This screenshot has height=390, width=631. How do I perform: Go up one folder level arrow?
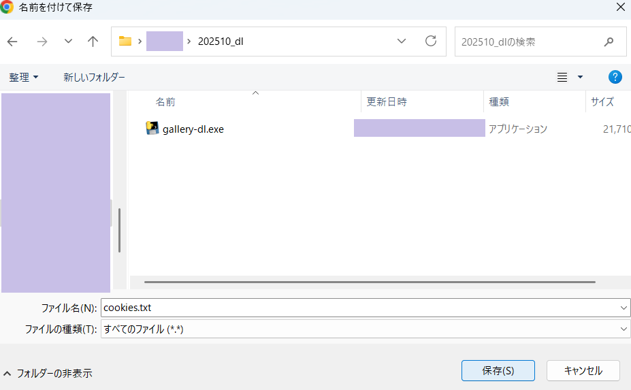93,42
